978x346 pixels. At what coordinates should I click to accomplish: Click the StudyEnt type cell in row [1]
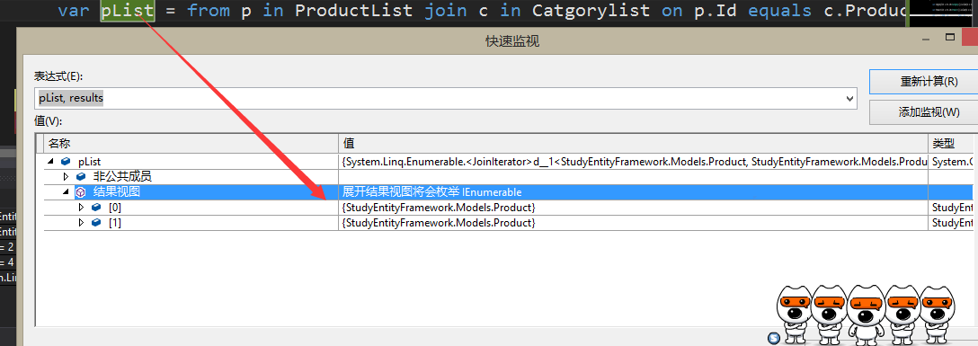point(952,223)
